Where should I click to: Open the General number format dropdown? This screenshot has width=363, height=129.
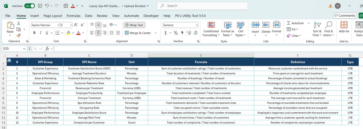point(197,25)
